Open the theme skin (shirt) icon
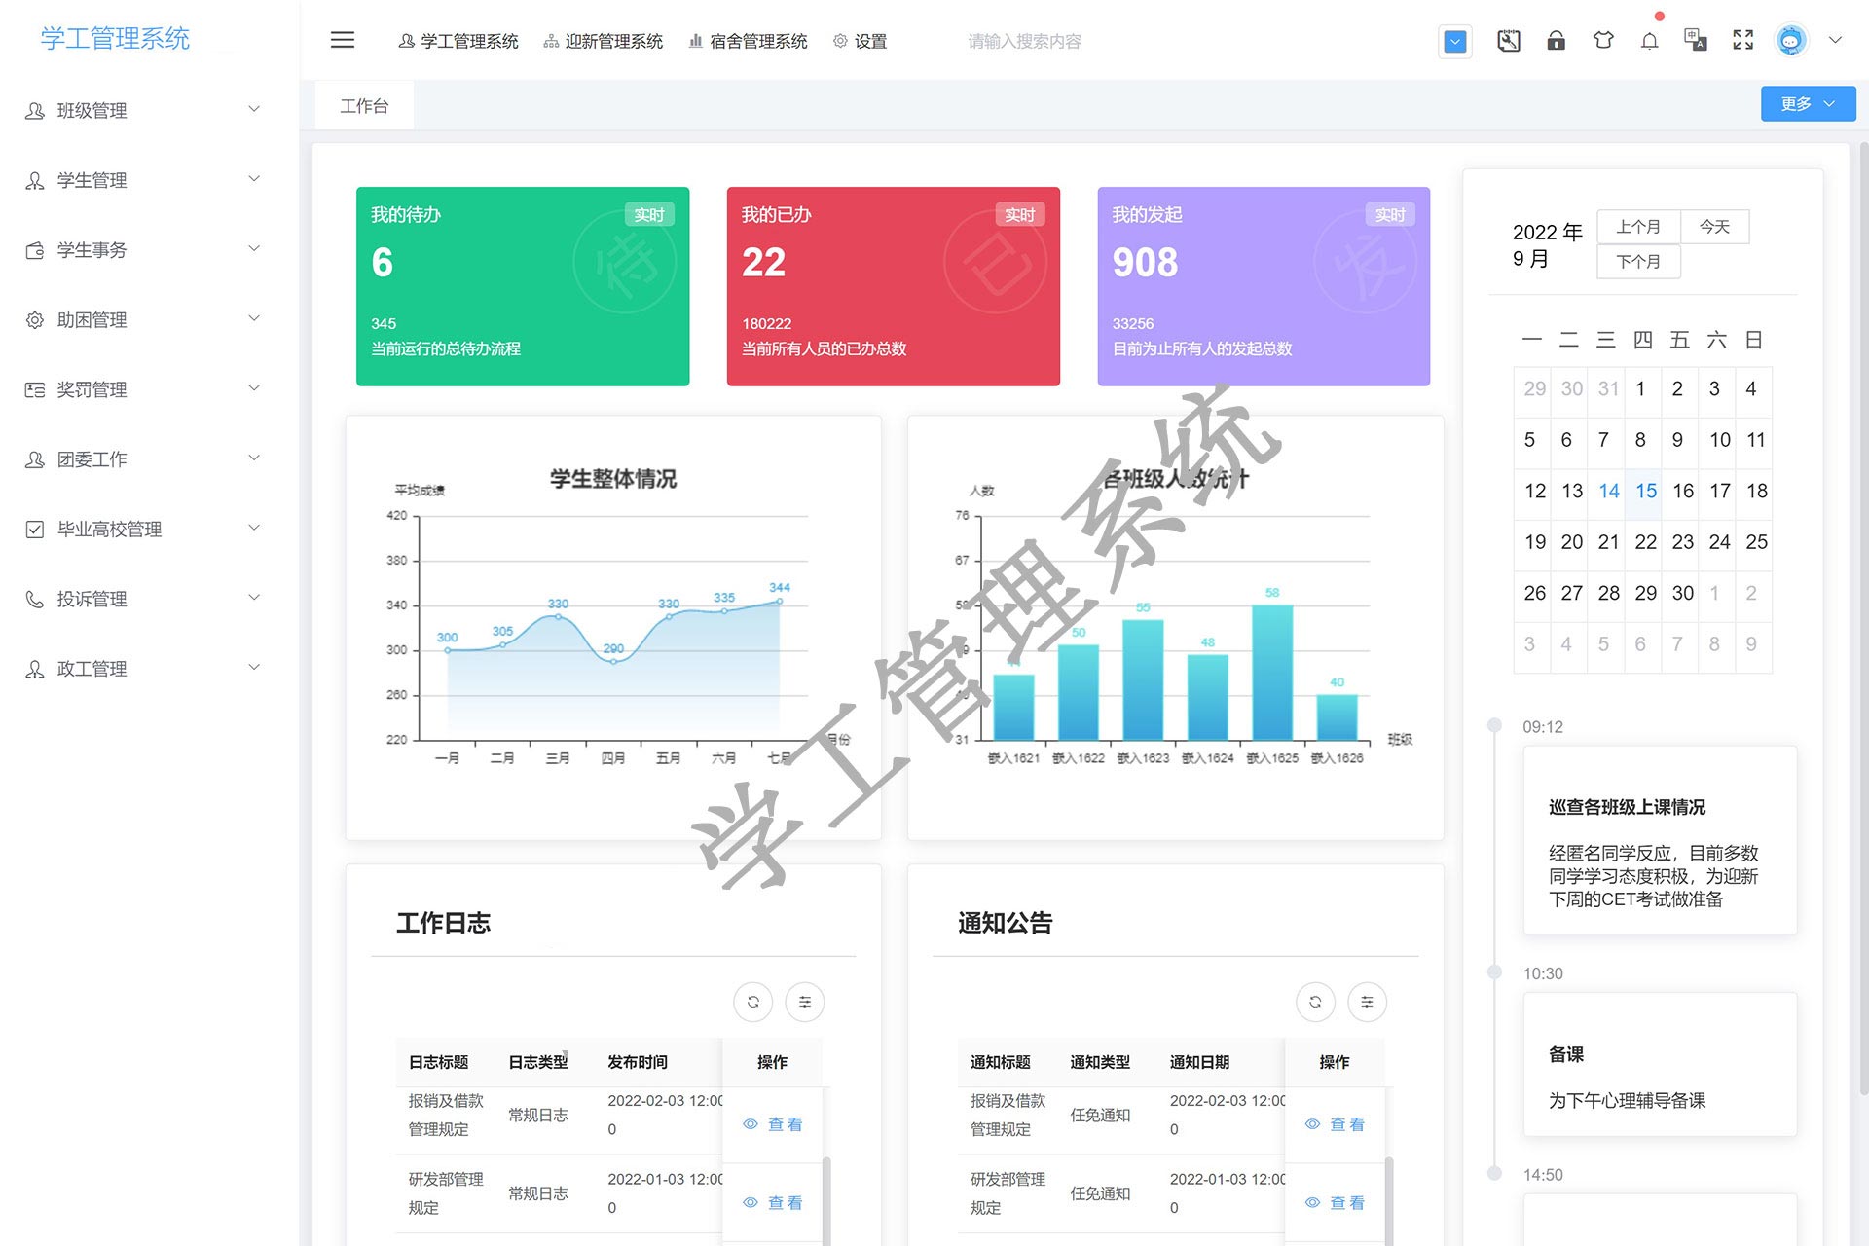The image size is (1869, 1246). point(1602,41)
